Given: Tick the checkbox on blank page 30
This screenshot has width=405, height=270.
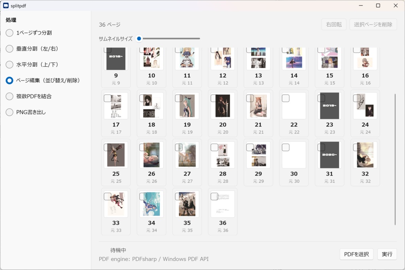Looking at the screenshot, I should click(x=286, y=148).
